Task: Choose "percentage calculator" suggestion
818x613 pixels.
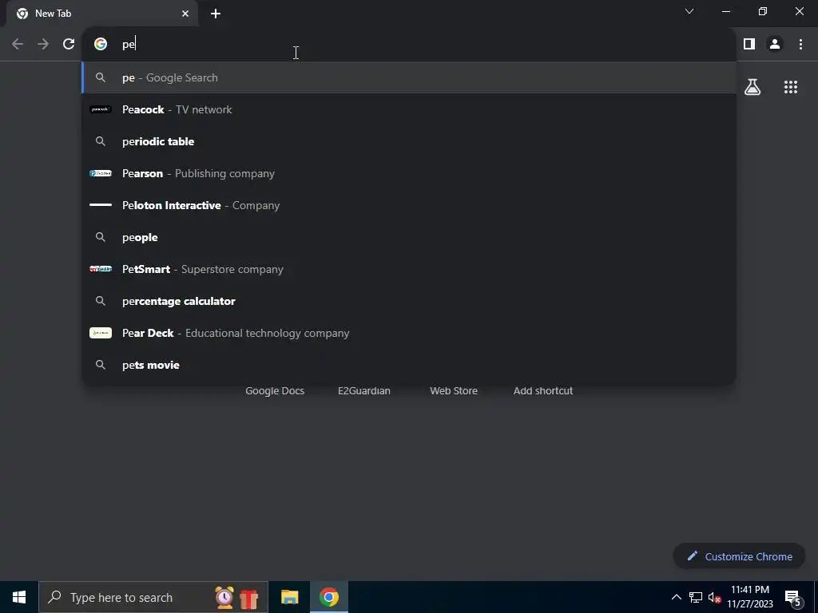Action: [409, 301]
